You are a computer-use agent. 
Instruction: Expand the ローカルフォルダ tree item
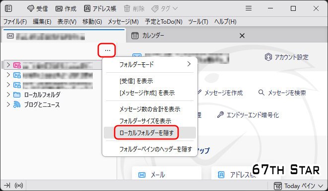click(x=8, y=95)
